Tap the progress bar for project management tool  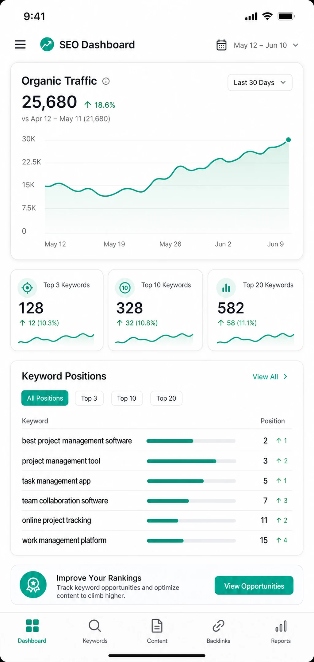coord(191,461)
